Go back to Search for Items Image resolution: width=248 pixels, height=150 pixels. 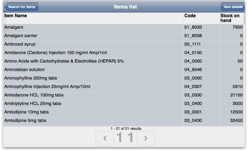tap(21, 7)
